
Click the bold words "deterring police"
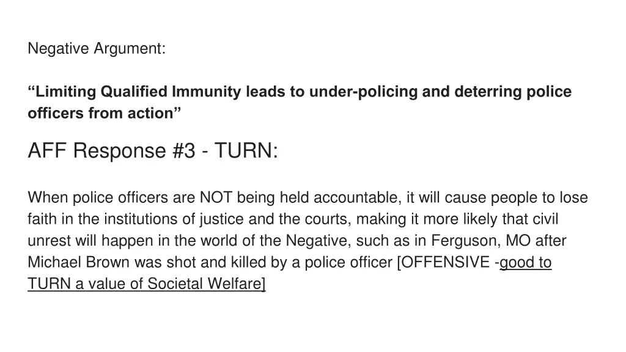(x=513, y=92)
